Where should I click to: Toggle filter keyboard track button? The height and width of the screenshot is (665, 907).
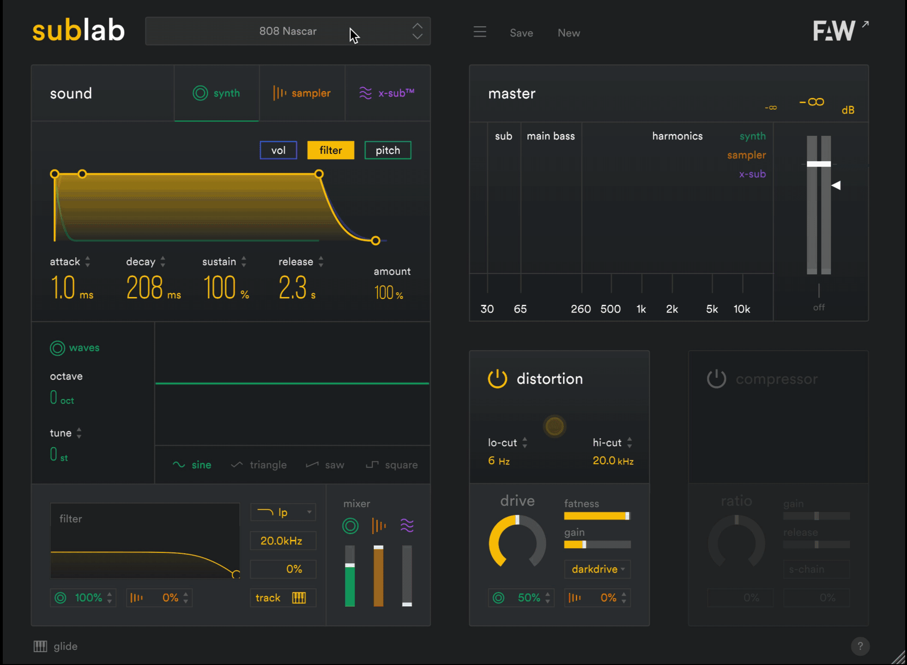(x=283, y=598)
